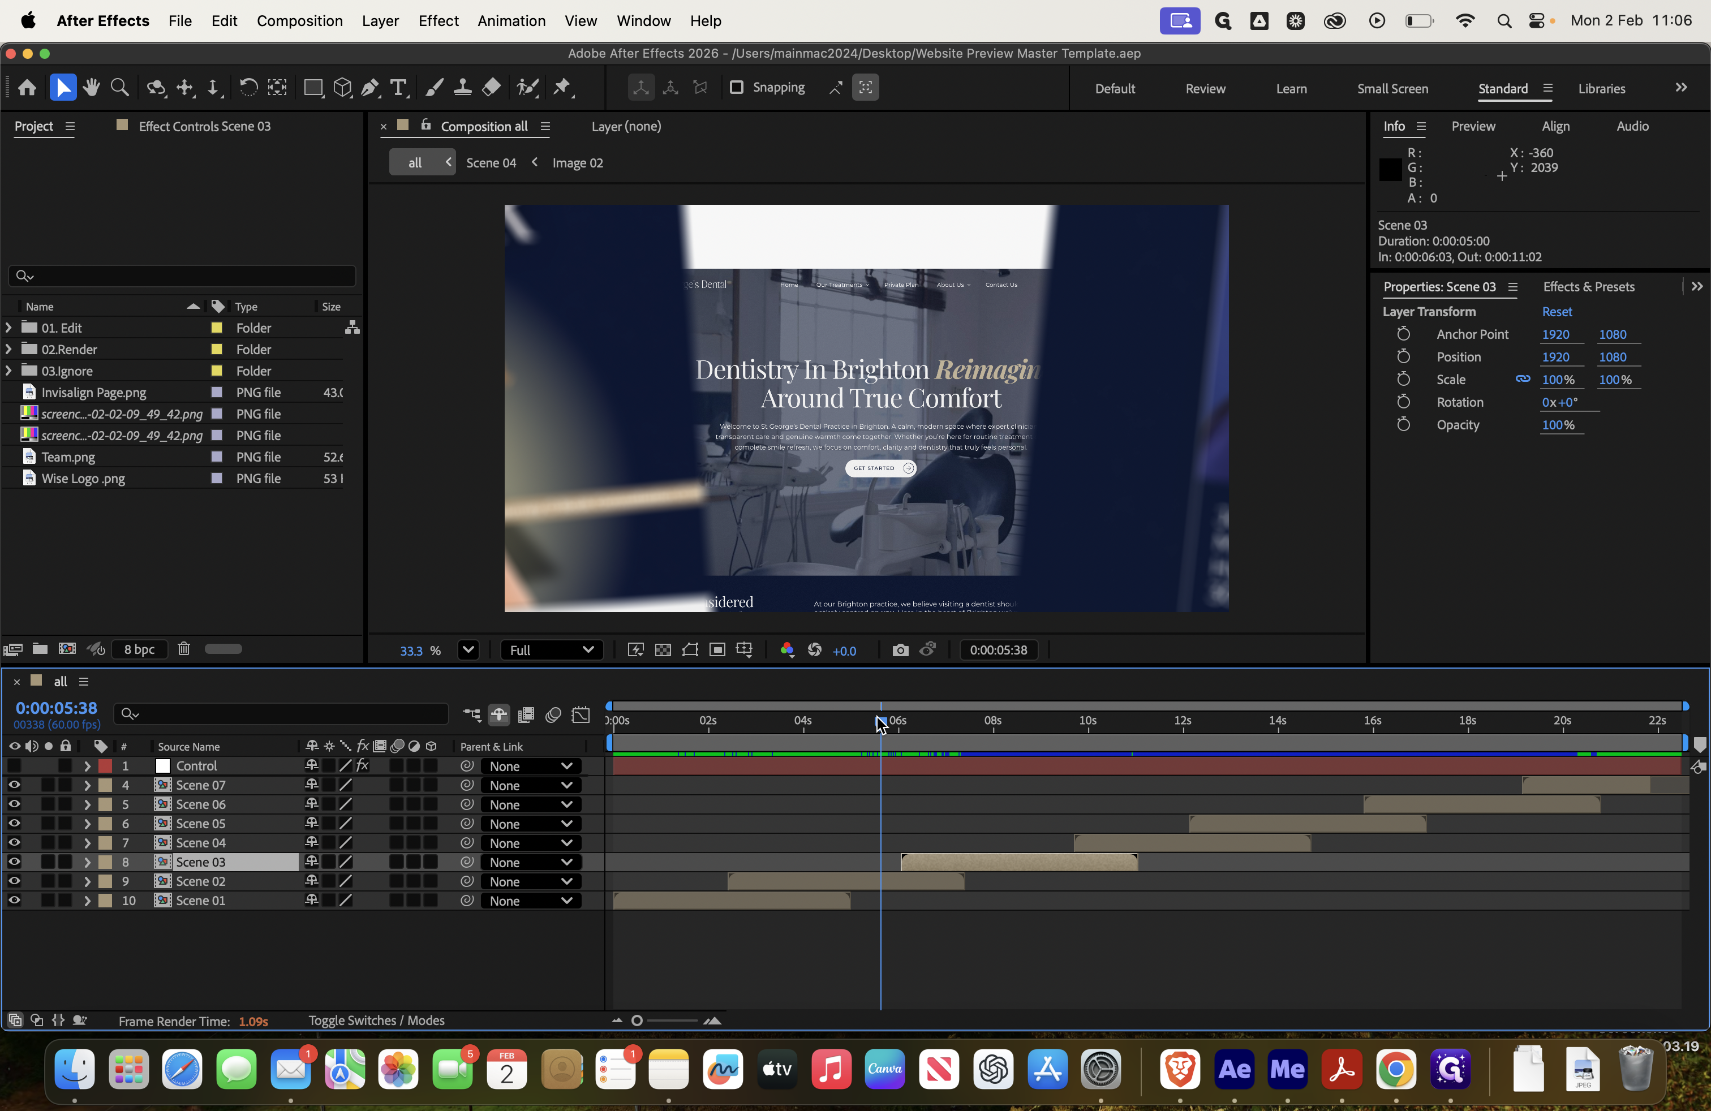The image size is (1711, 1111).
Task: Hide the Scene 07 layer
Action: 14,786
